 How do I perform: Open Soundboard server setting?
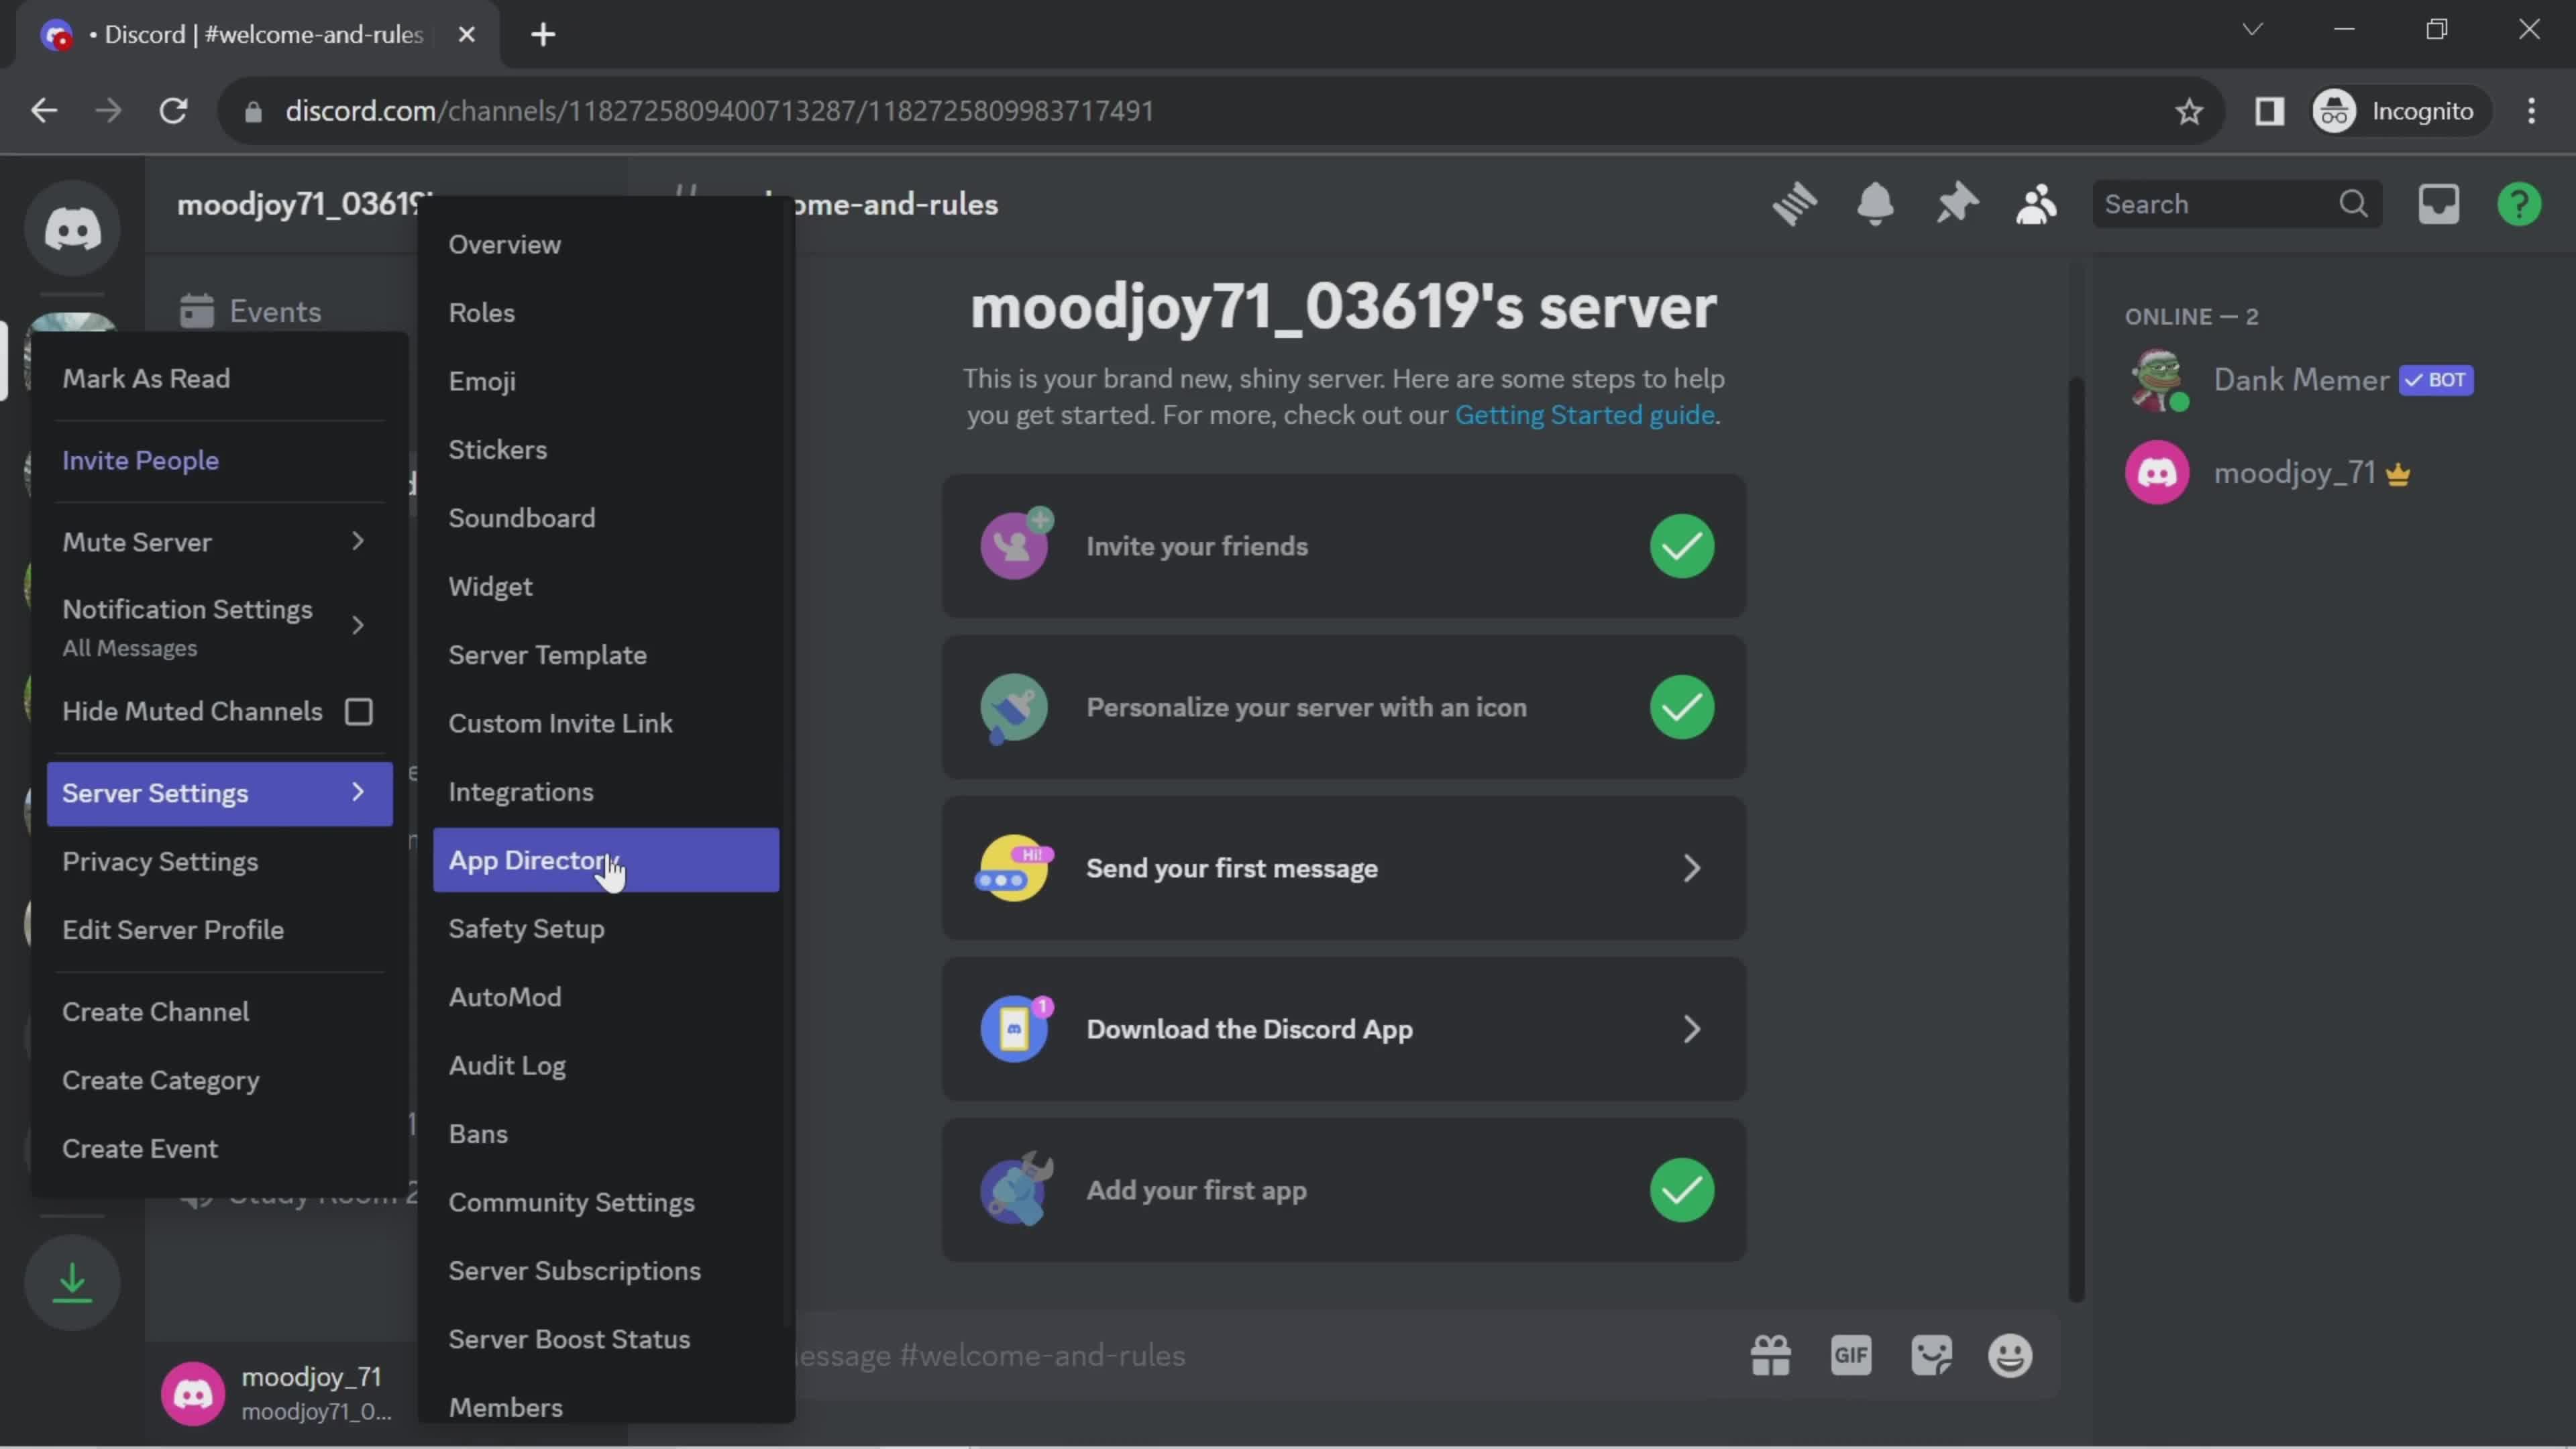[x=606, y=518]
